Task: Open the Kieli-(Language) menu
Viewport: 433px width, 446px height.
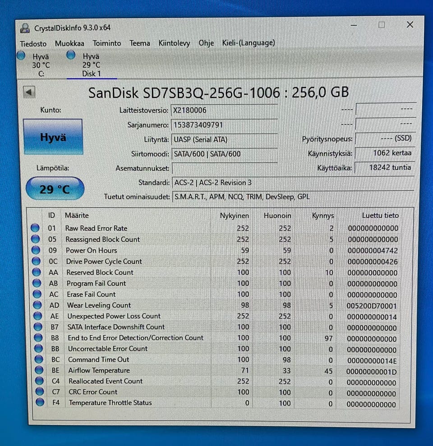Action: [249, 43]
